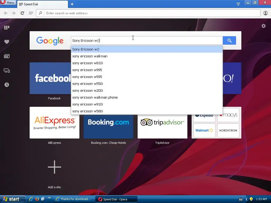Open a new tab with plus icon

pyautogui.click(x=72, y=4)
